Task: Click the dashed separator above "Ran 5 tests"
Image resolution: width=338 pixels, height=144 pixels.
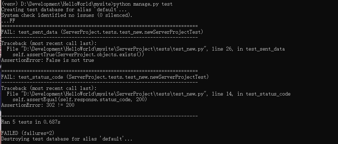Action: tap(99, 116)
